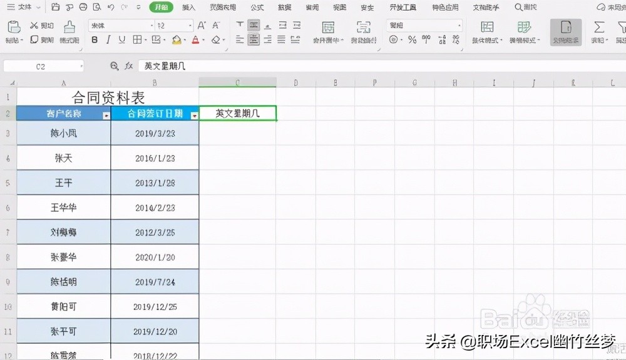Decrease indent in the alignment group
This screenshot has height=360, width=626.
[x=283, y=26]
